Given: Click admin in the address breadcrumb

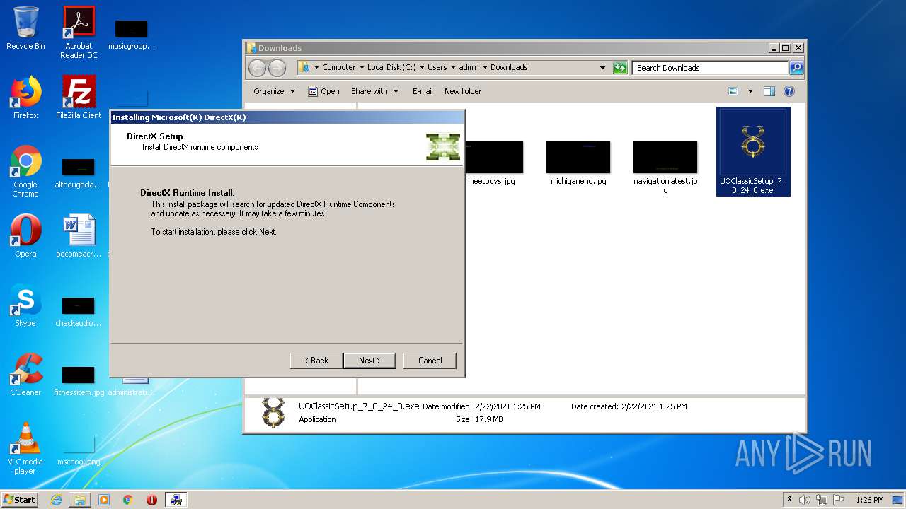Looking at the screenshot, I should [469, 67].
